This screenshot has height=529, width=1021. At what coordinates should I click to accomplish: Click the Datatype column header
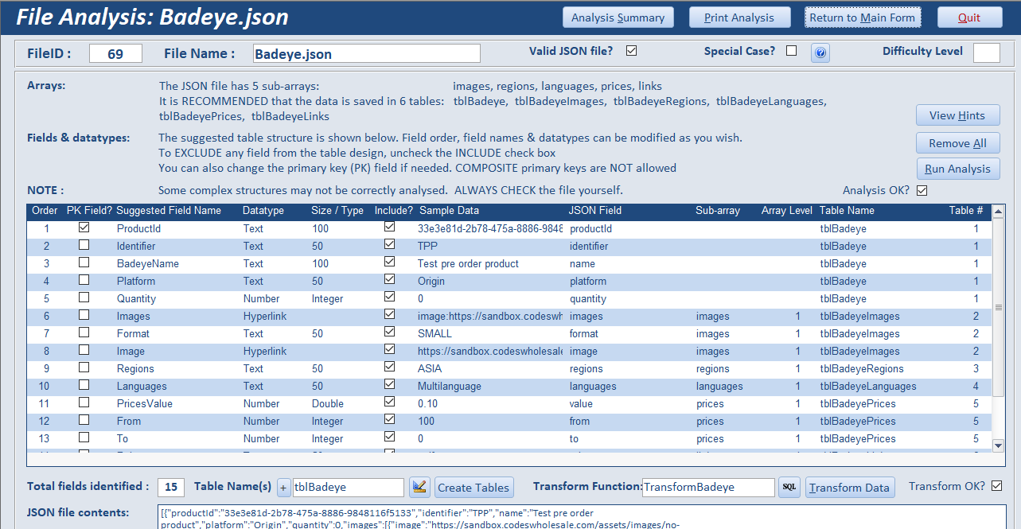click(x=263, y=211)
